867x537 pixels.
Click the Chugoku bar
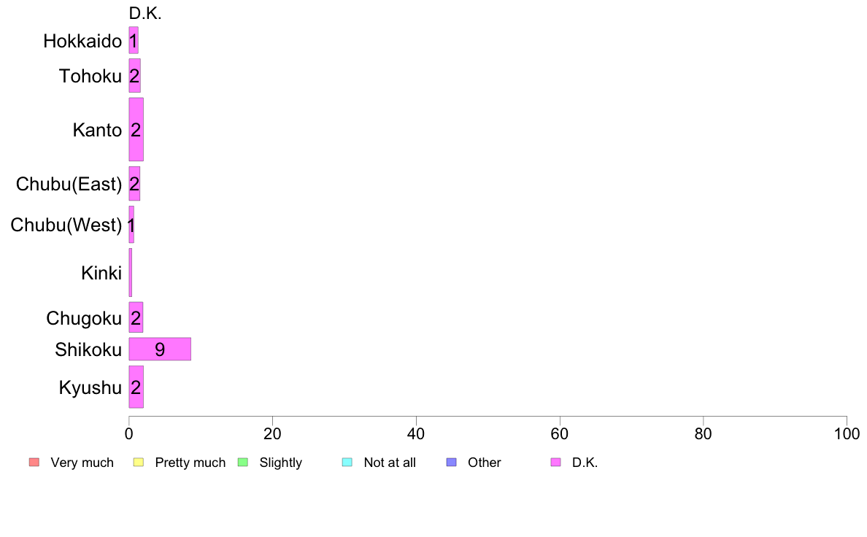pyautogui.click(x=136, y=317)
